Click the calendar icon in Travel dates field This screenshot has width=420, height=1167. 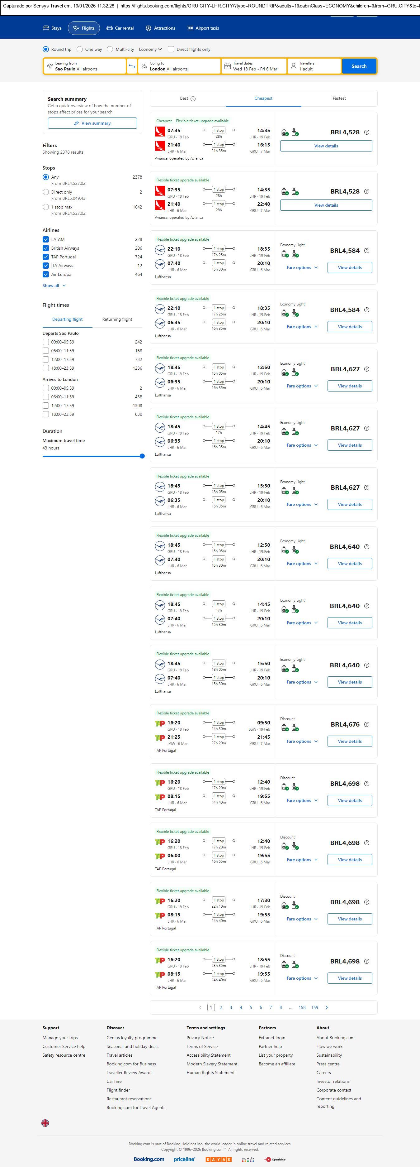tap(228, 66)
